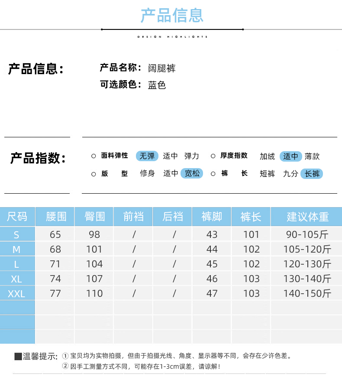Select the 无弹 elasticity pill

click(147, 156)
